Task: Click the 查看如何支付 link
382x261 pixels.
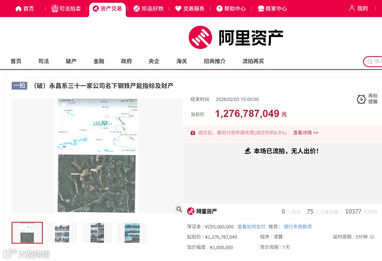Action: pyautogui.click(x=251, y=227)
